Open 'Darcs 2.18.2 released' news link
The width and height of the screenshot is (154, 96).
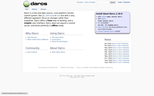[121, 50]
